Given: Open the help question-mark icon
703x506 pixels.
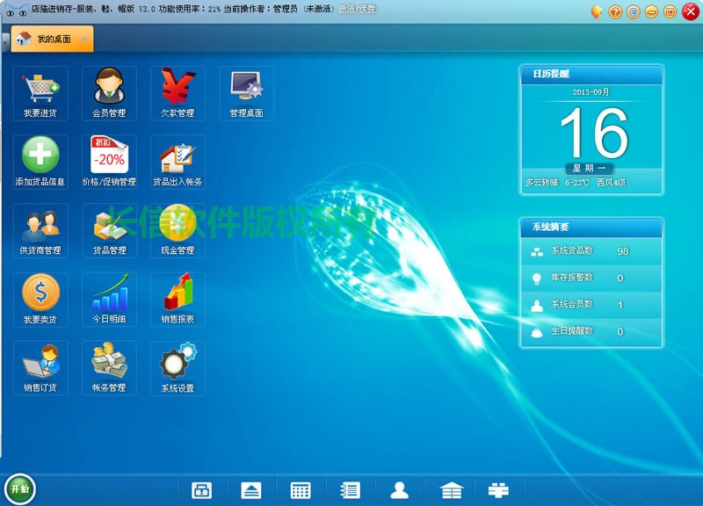Looking at the screenshot, I should coord(615,11).
